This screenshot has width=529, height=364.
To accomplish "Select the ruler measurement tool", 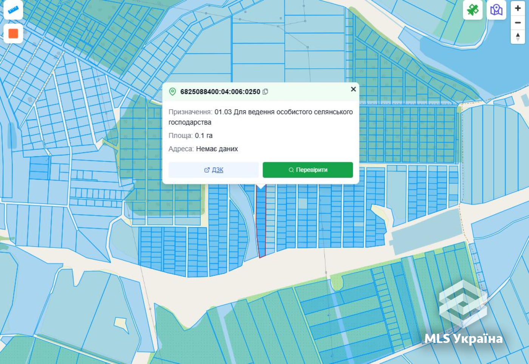I will tap(13, 9).
